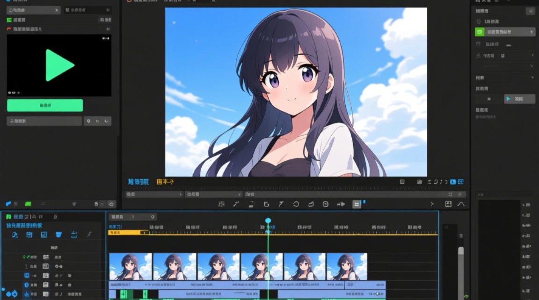The image size is (539, 300).
Task: Click the green logo icon at timeline panel top-left
Action: [x=8, y=217]
